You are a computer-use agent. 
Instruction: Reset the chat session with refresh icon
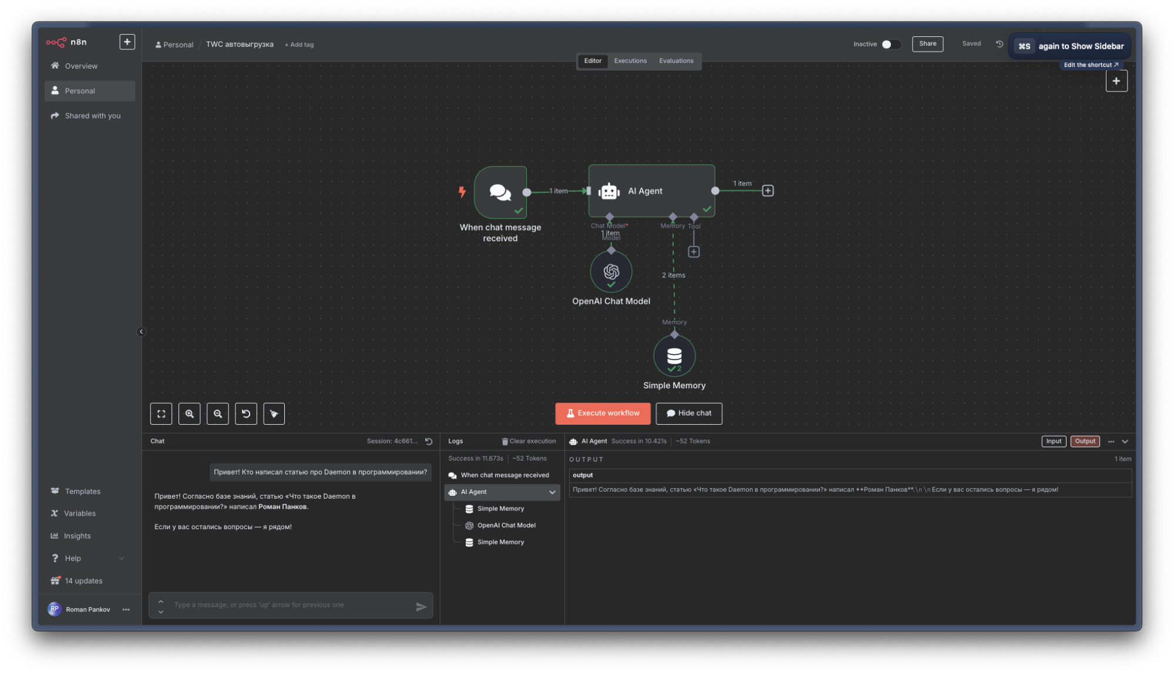coord(429,441)
